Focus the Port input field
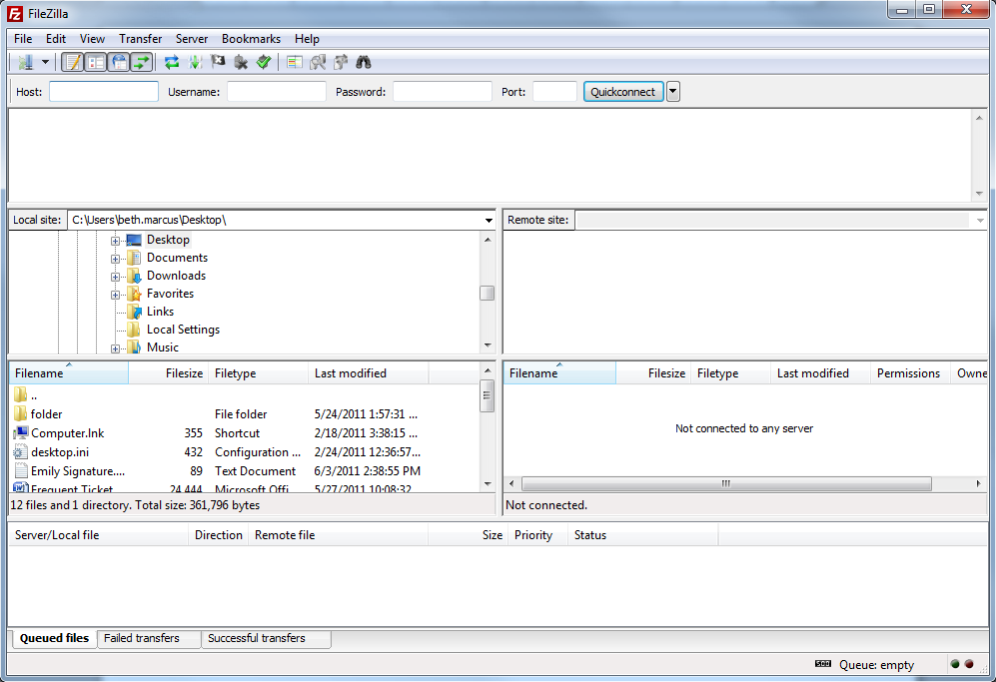Screen dimensions: 996x682 point(554,92)
